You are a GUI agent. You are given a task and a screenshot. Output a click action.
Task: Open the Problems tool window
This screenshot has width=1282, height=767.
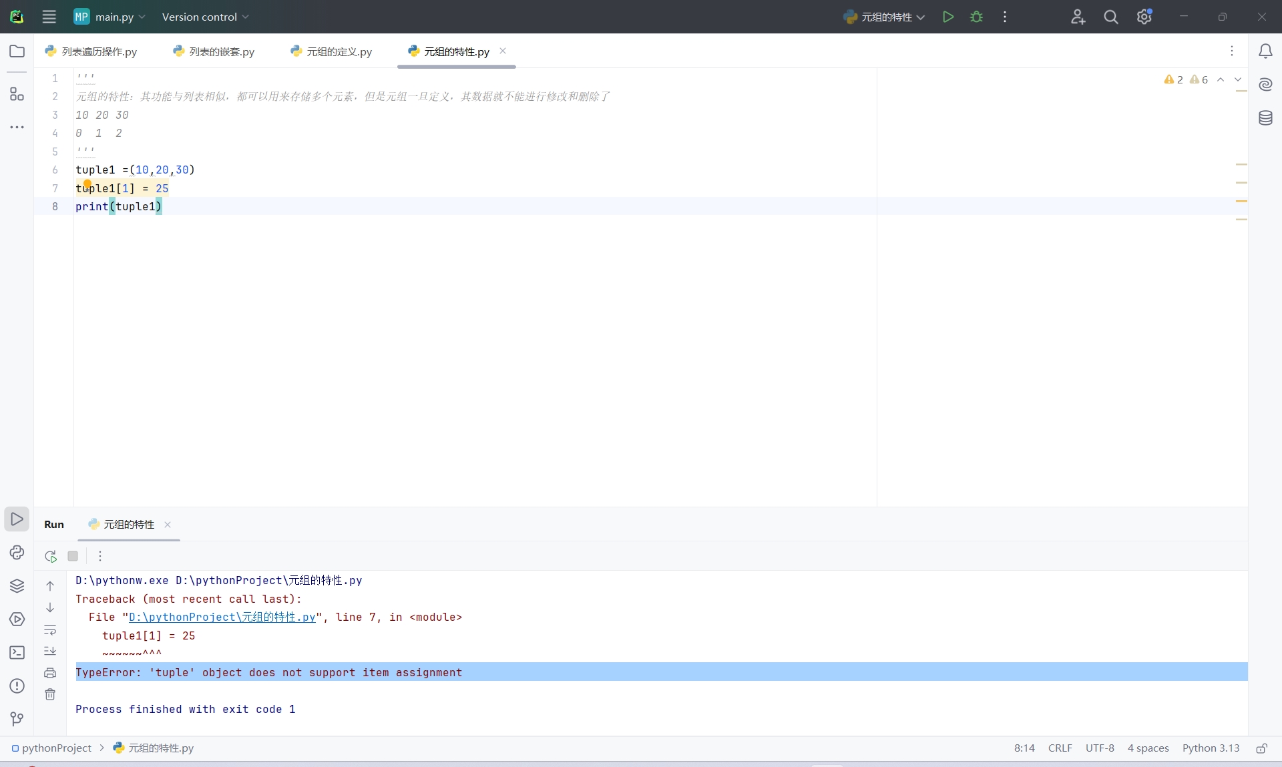pyautogui.click(x=17, y=686)
